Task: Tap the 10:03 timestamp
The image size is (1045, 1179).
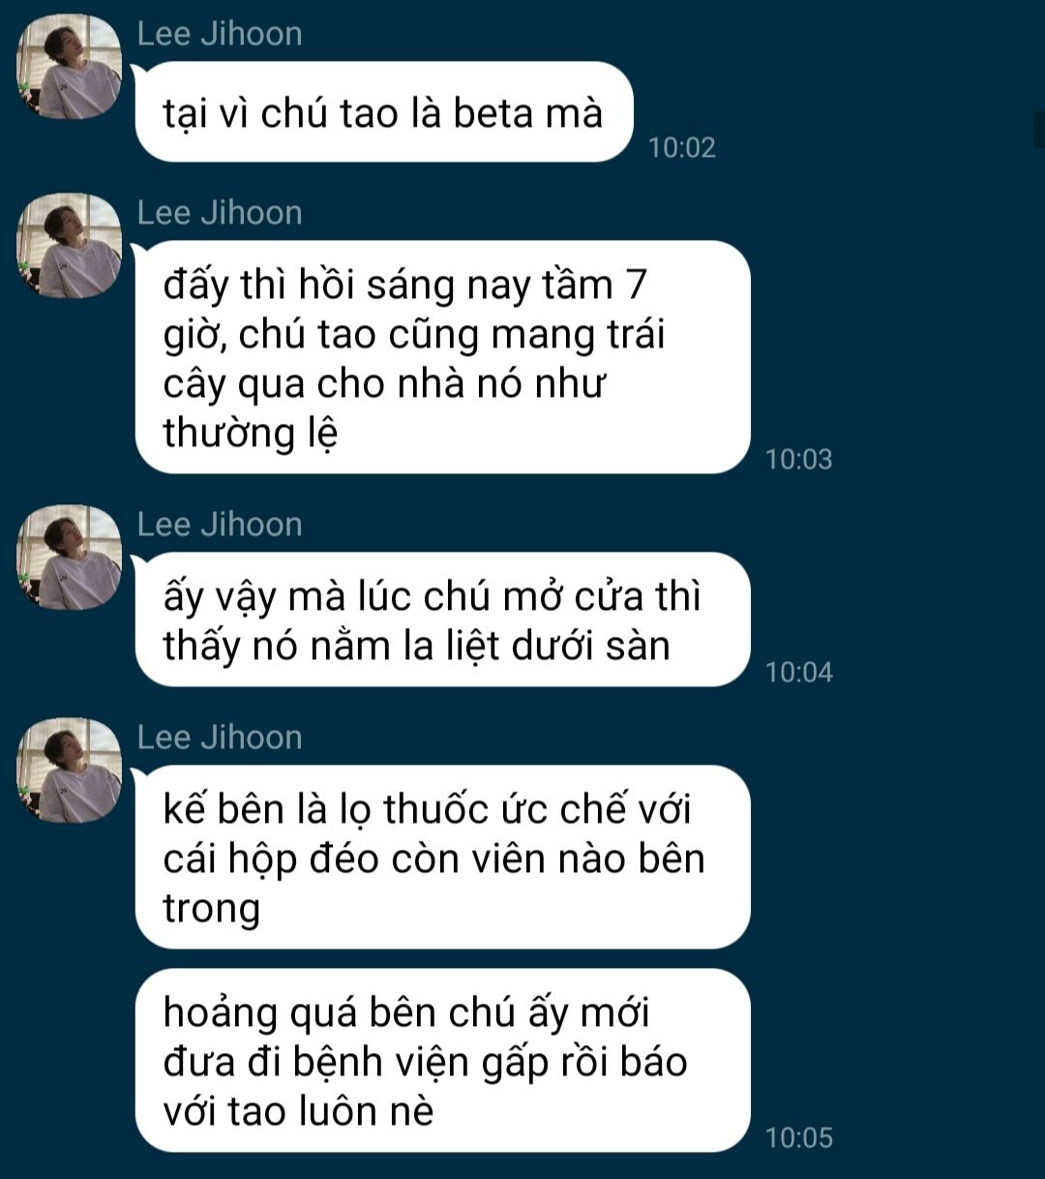Action: [x=798, y=459]
